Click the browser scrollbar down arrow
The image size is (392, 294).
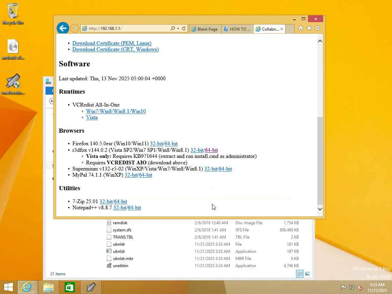[320, 209]
